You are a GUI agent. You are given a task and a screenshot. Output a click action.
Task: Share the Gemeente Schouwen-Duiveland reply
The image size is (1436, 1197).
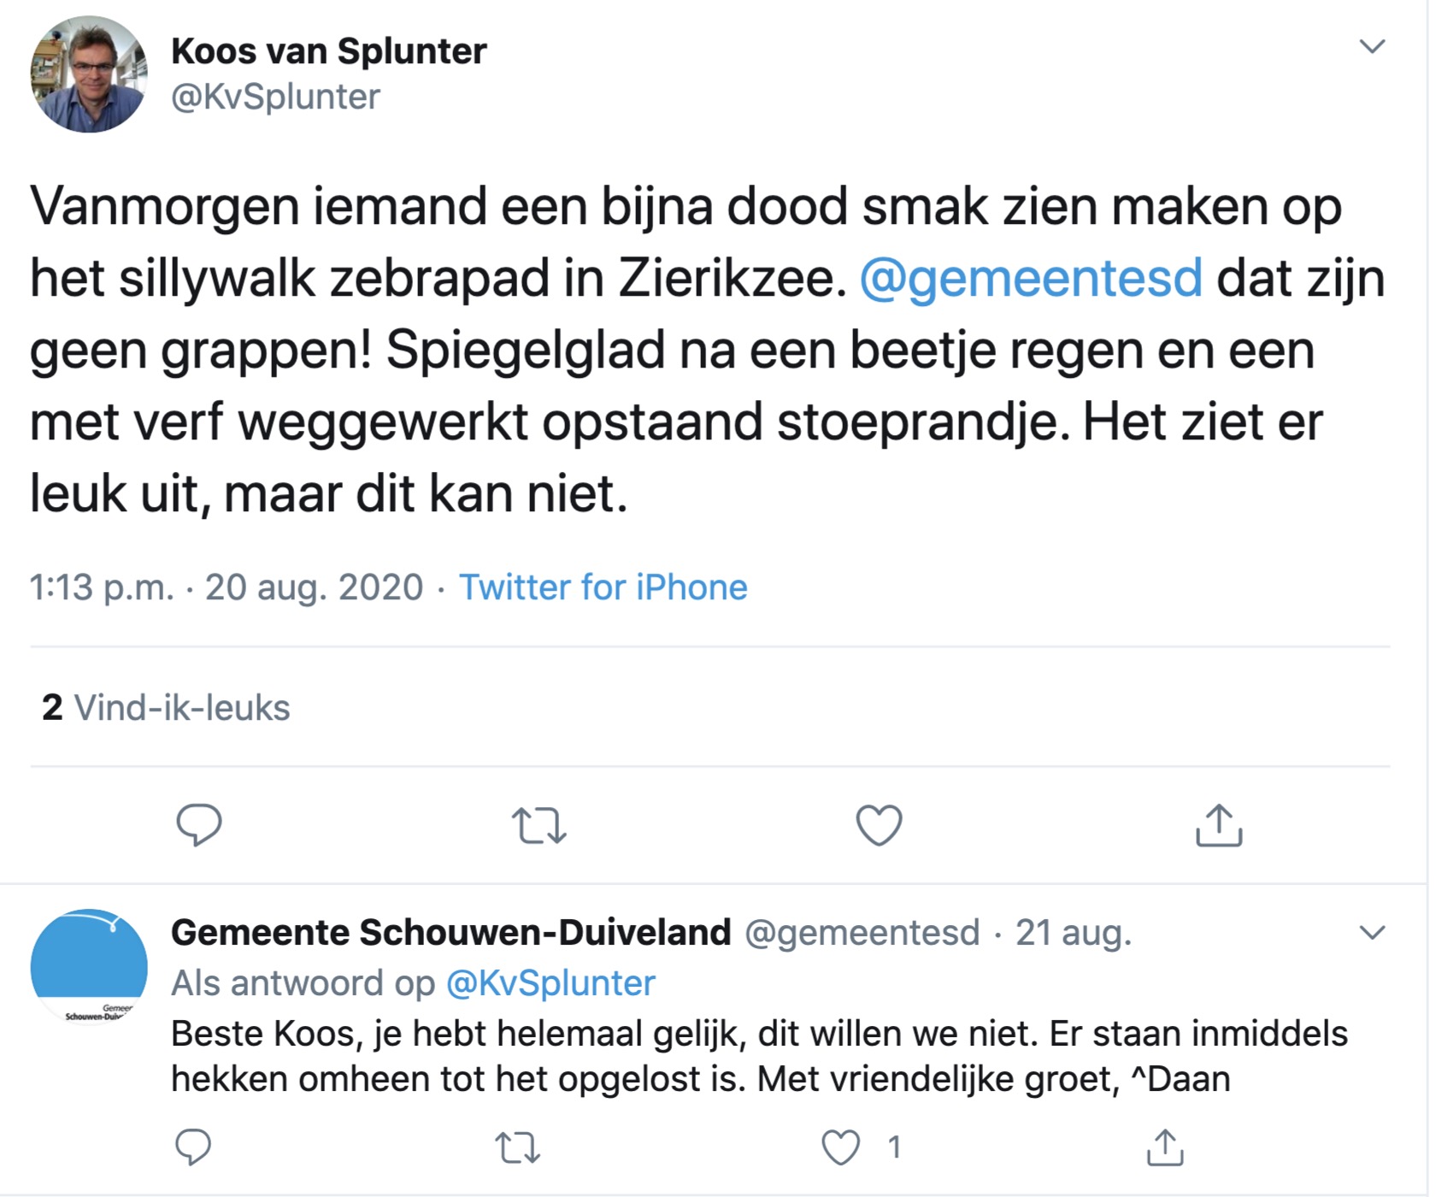[x=1164, y=1147]
